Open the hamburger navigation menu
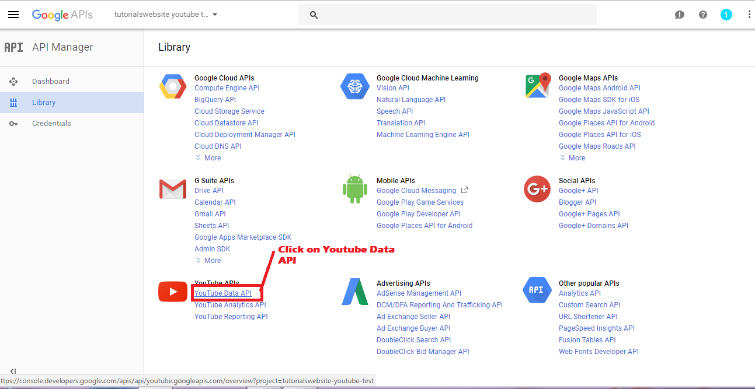The image size is (755, 389). pyautogui.click(x=13, y=15)
